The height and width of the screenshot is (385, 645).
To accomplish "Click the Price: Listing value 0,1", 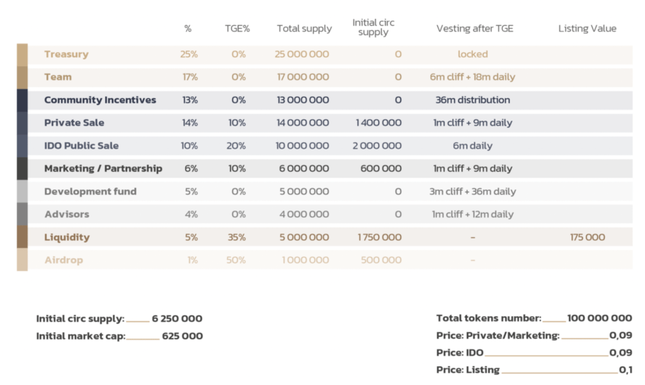I will tap(625, 370).
